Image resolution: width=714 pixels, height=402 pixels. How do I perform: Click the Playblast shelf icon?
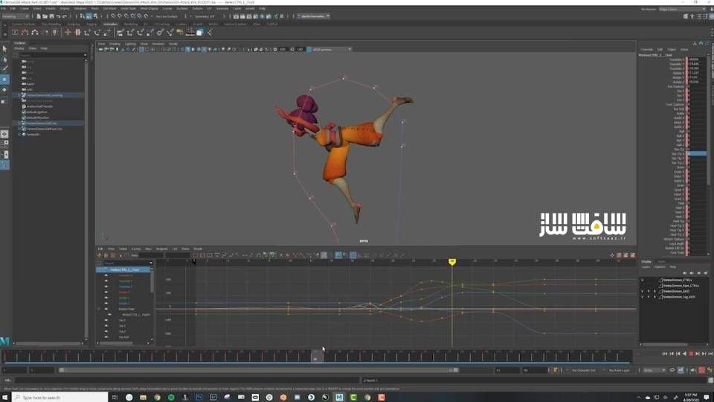[15, 32]
